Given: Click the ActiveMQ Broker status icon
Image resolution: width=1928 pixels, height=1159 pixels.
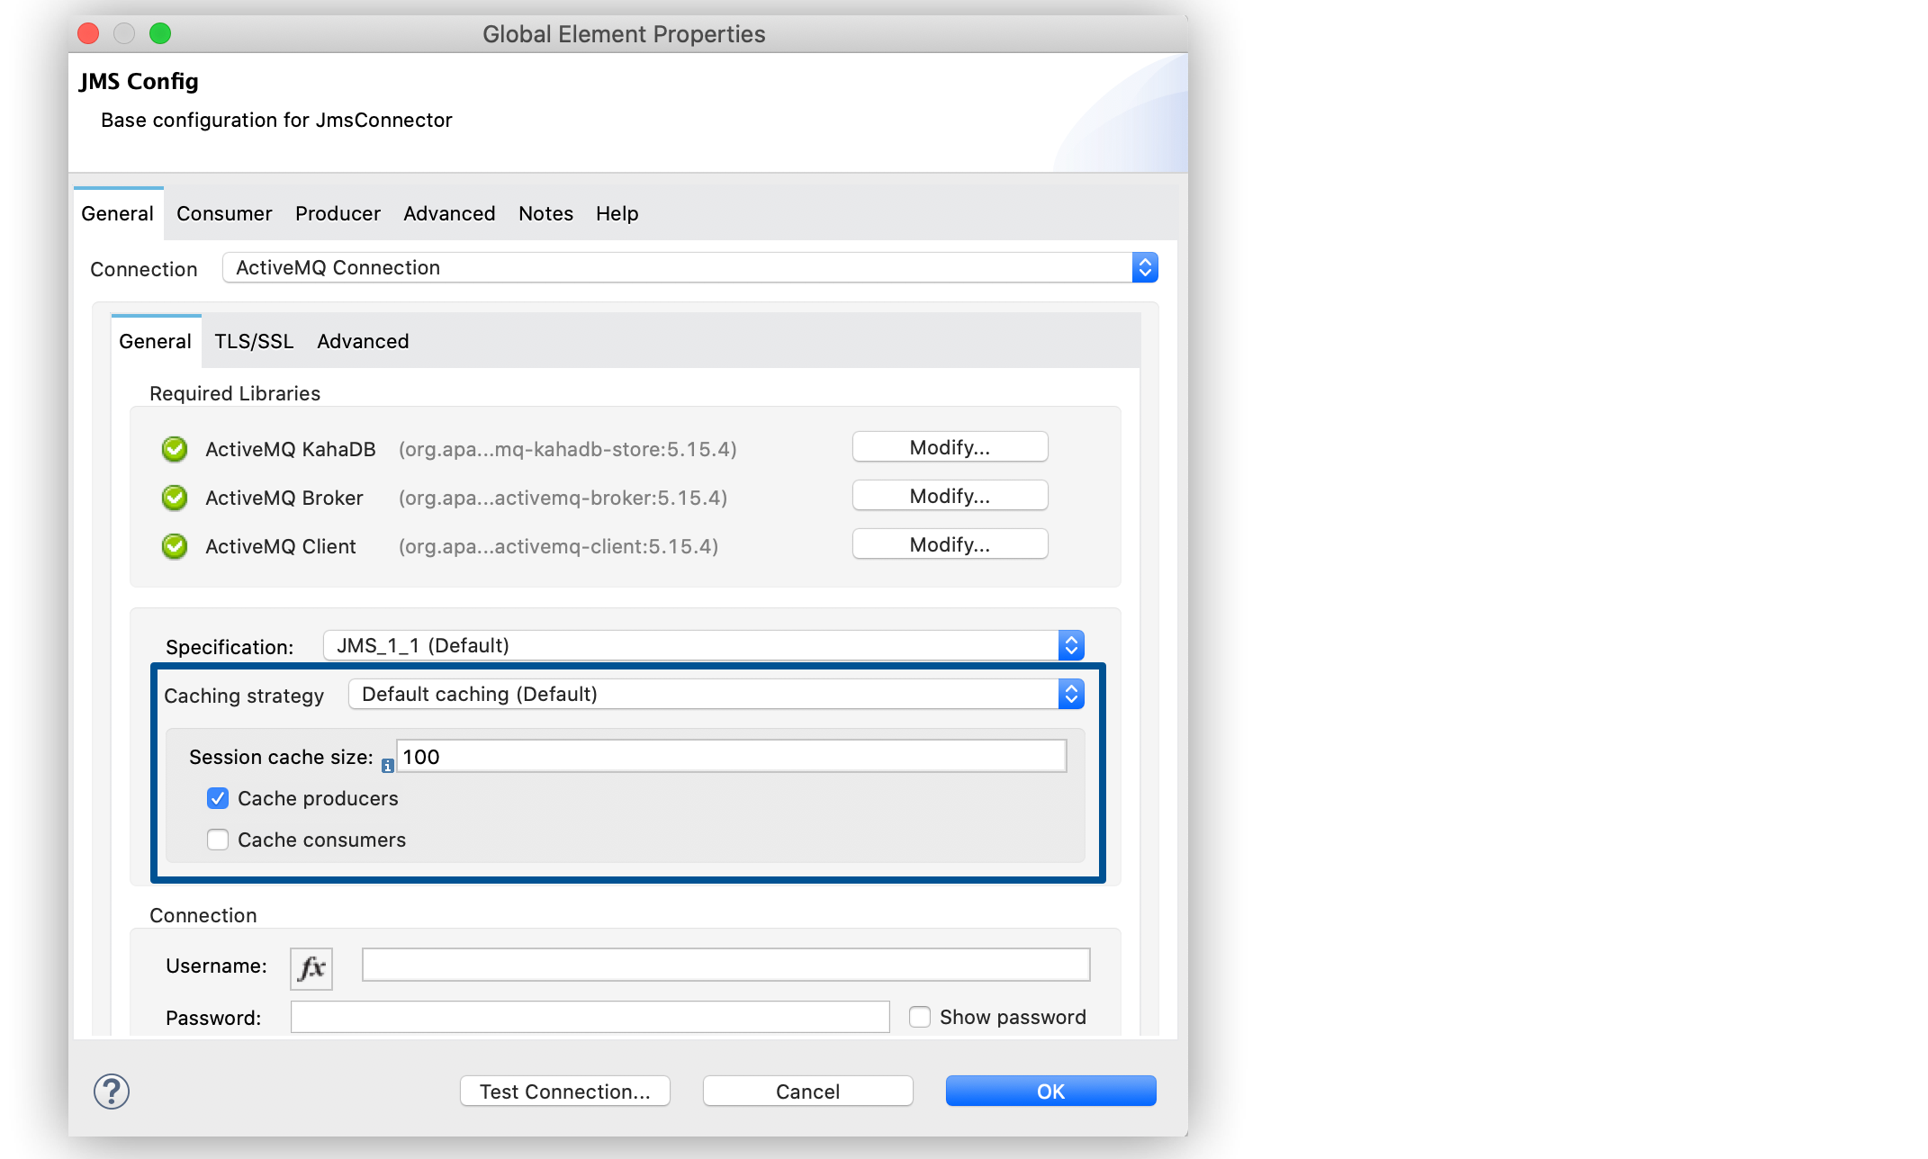Looking at the screenshot, I should tap(176, 497).
